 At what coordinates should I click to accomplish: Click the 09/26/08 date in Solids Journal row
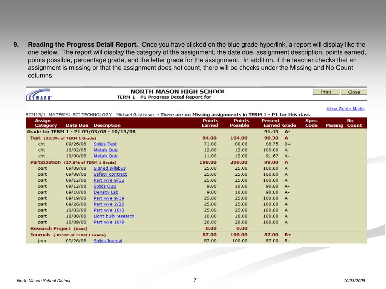(x=76, y=241)
